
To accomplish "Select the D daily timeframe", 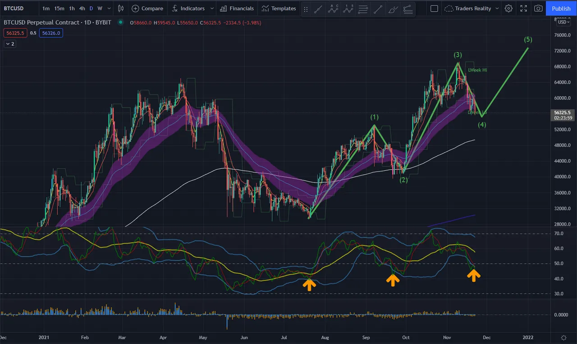I will click(x=92, y=8).
